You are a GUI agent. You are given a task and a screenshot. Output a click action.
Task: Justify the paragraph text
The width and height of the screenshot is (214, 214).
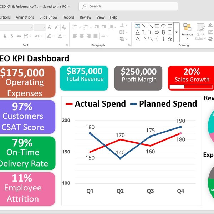[96, 36]
